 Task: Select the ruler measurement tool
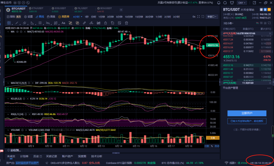[84, 23]
